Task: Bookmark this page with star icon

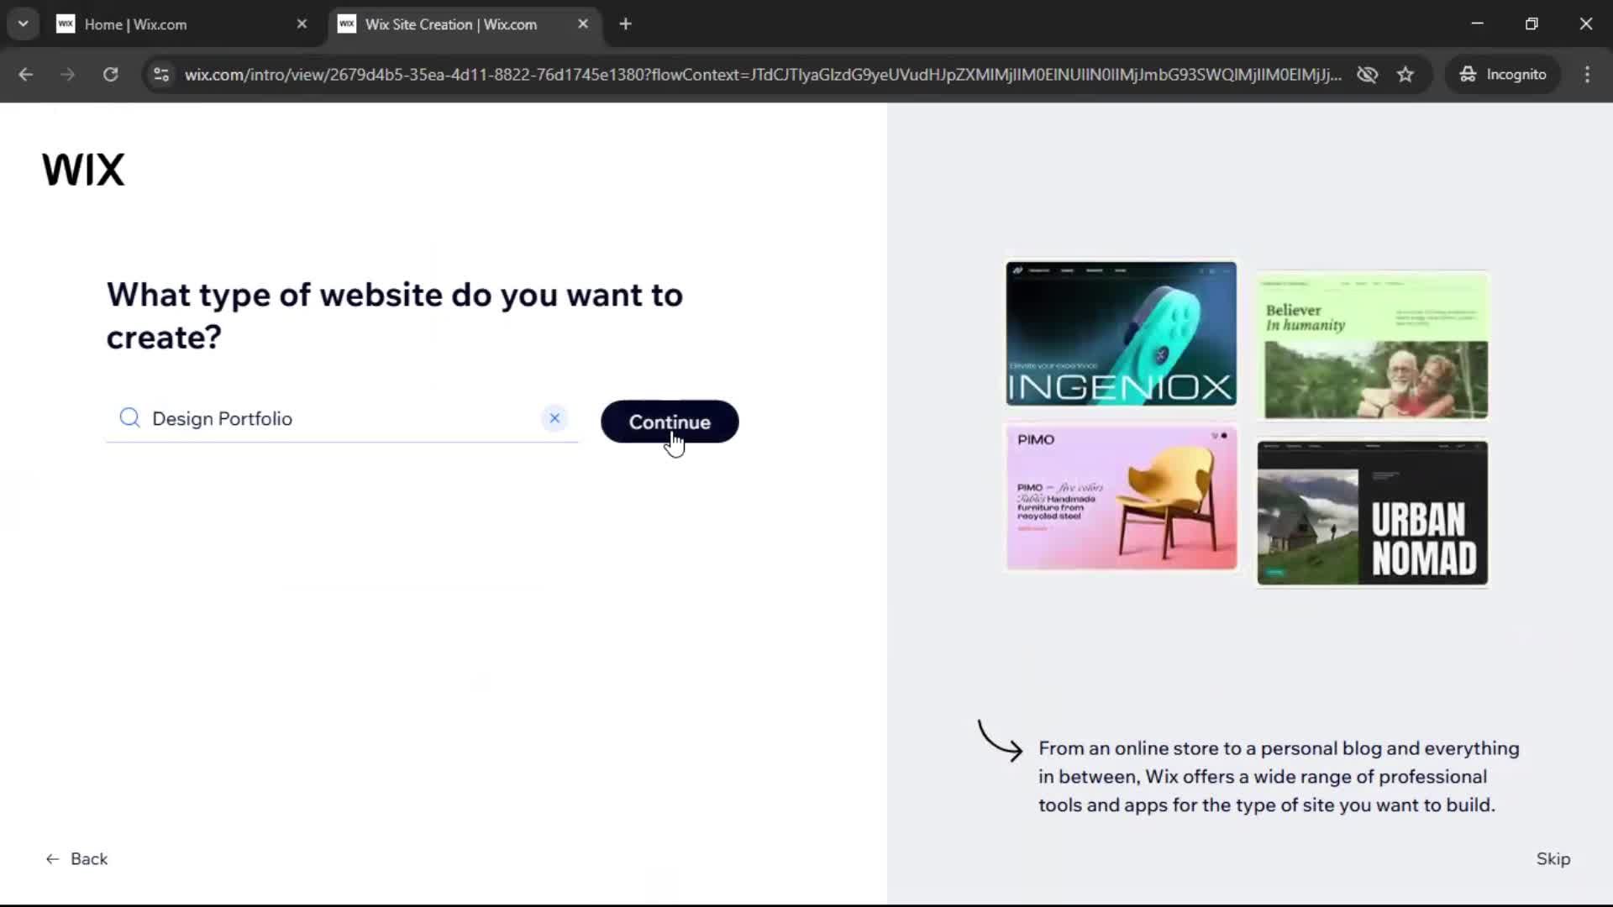Action: click(1405, 74)
